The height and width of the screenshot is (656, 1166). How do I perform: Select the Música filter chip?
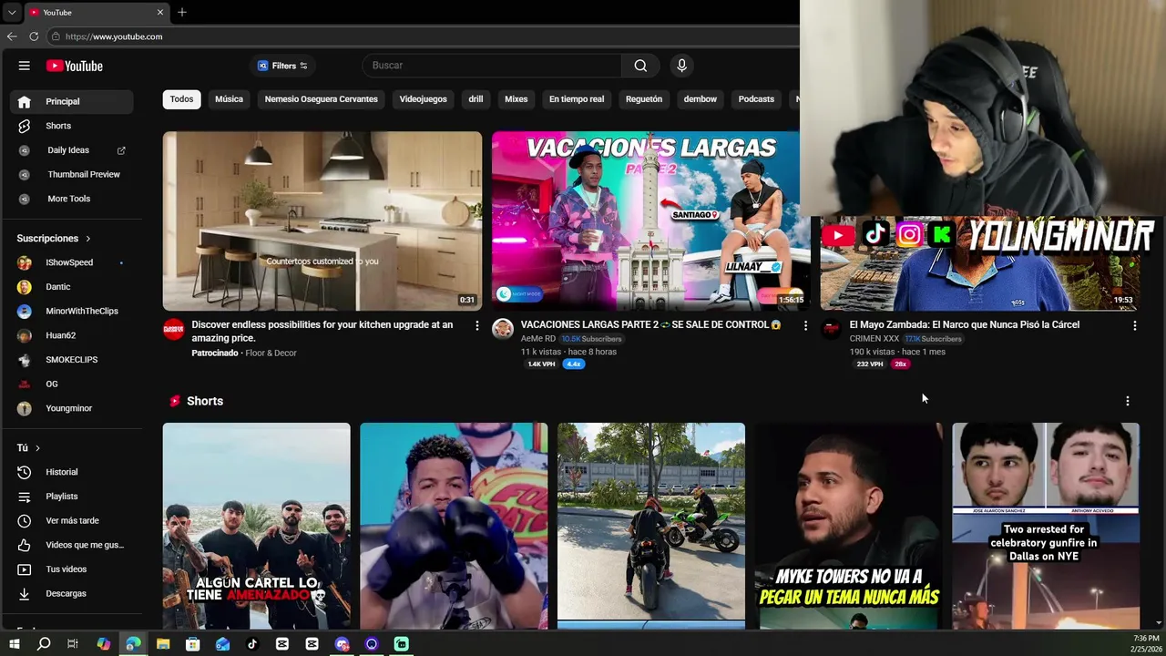(229, 99)
